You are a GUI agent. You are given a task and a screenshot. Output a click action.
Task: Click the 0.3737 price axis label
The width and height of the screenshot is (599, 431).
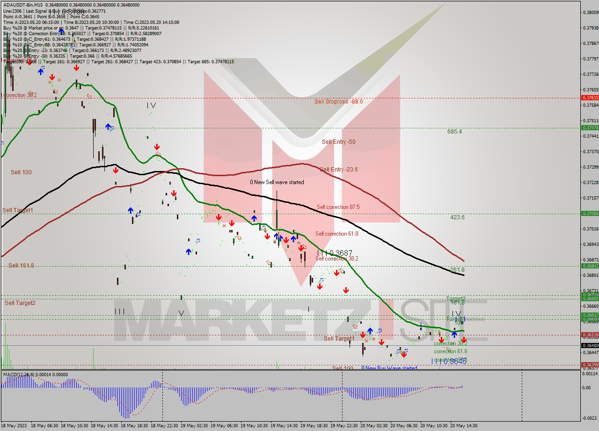pos(590,151)
